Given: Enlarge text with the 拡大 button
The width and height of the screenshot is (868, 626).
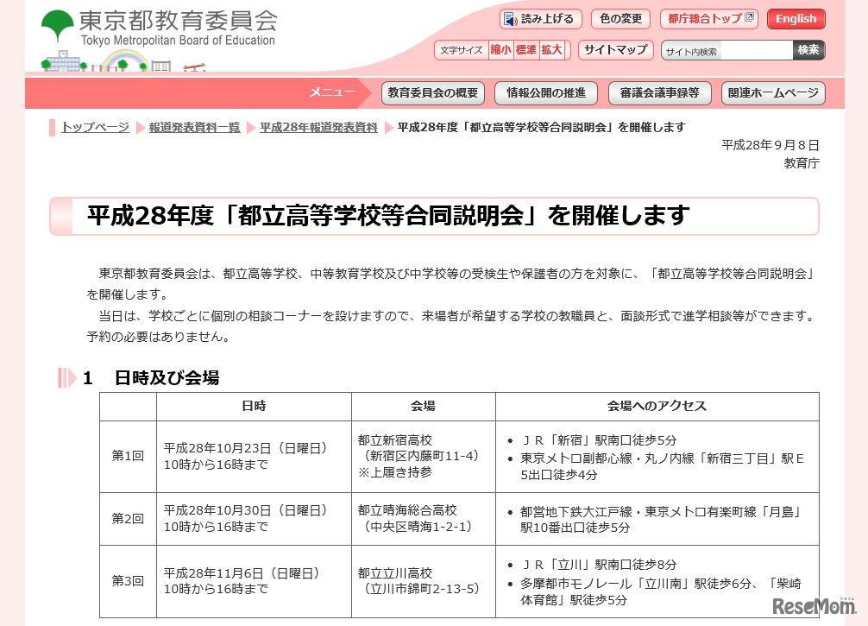Looking at the screenshot, I should coord(552,50).
